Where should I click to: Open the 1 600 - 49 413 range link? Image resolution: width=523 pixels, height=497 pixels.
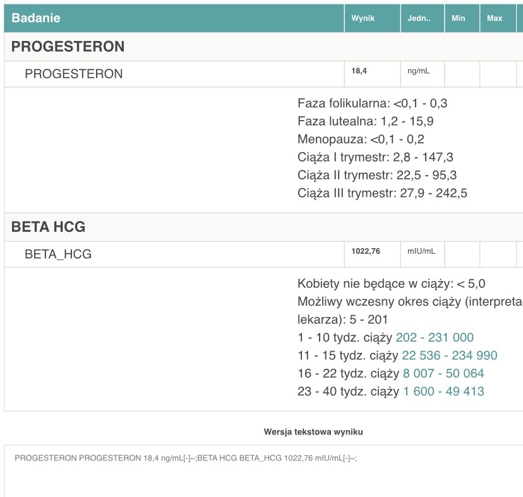click(443, 392)
